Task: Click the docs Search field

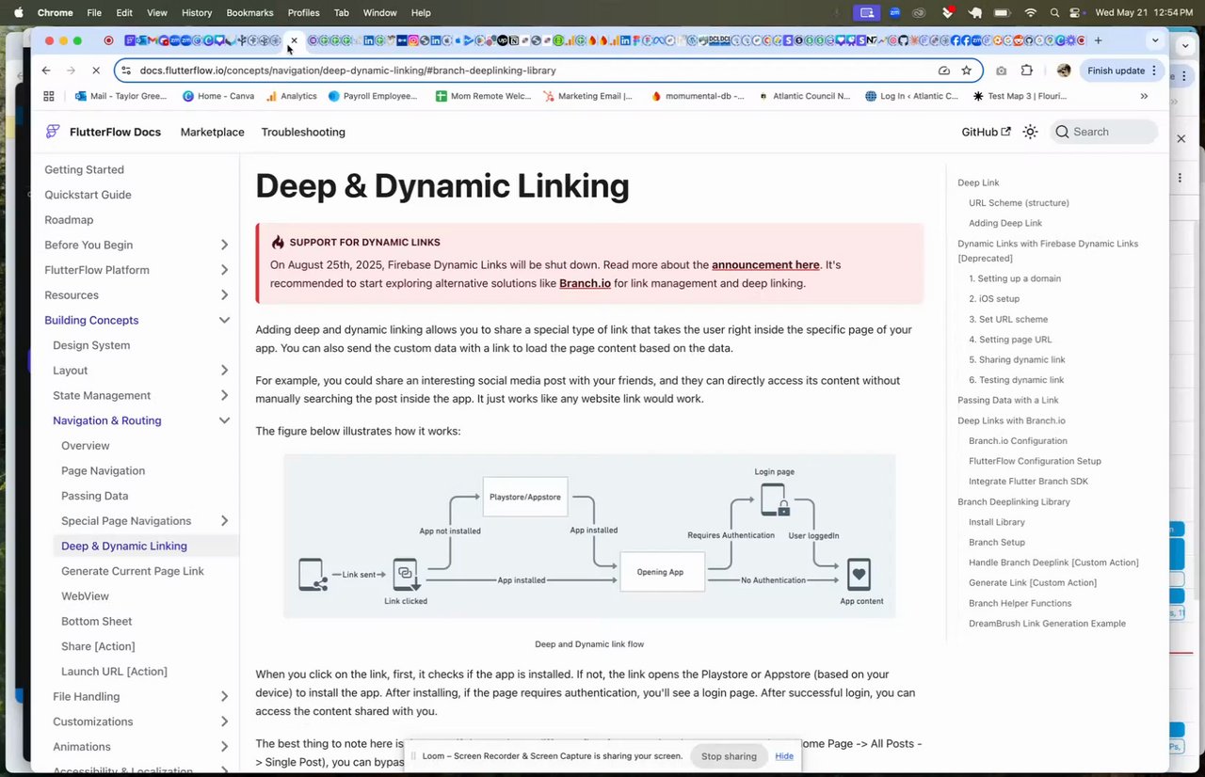Action: click(1104, 132)
